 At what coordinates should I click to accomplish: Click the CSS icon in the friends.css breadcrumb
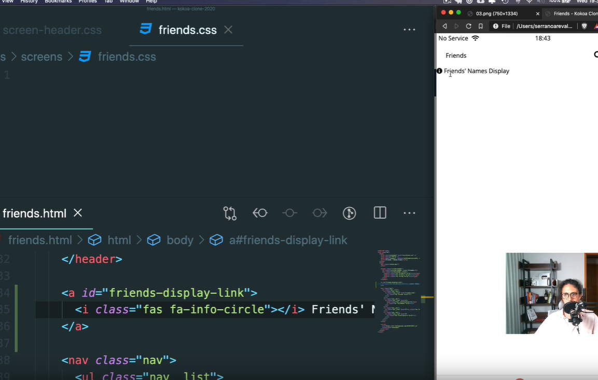(85, 57)
